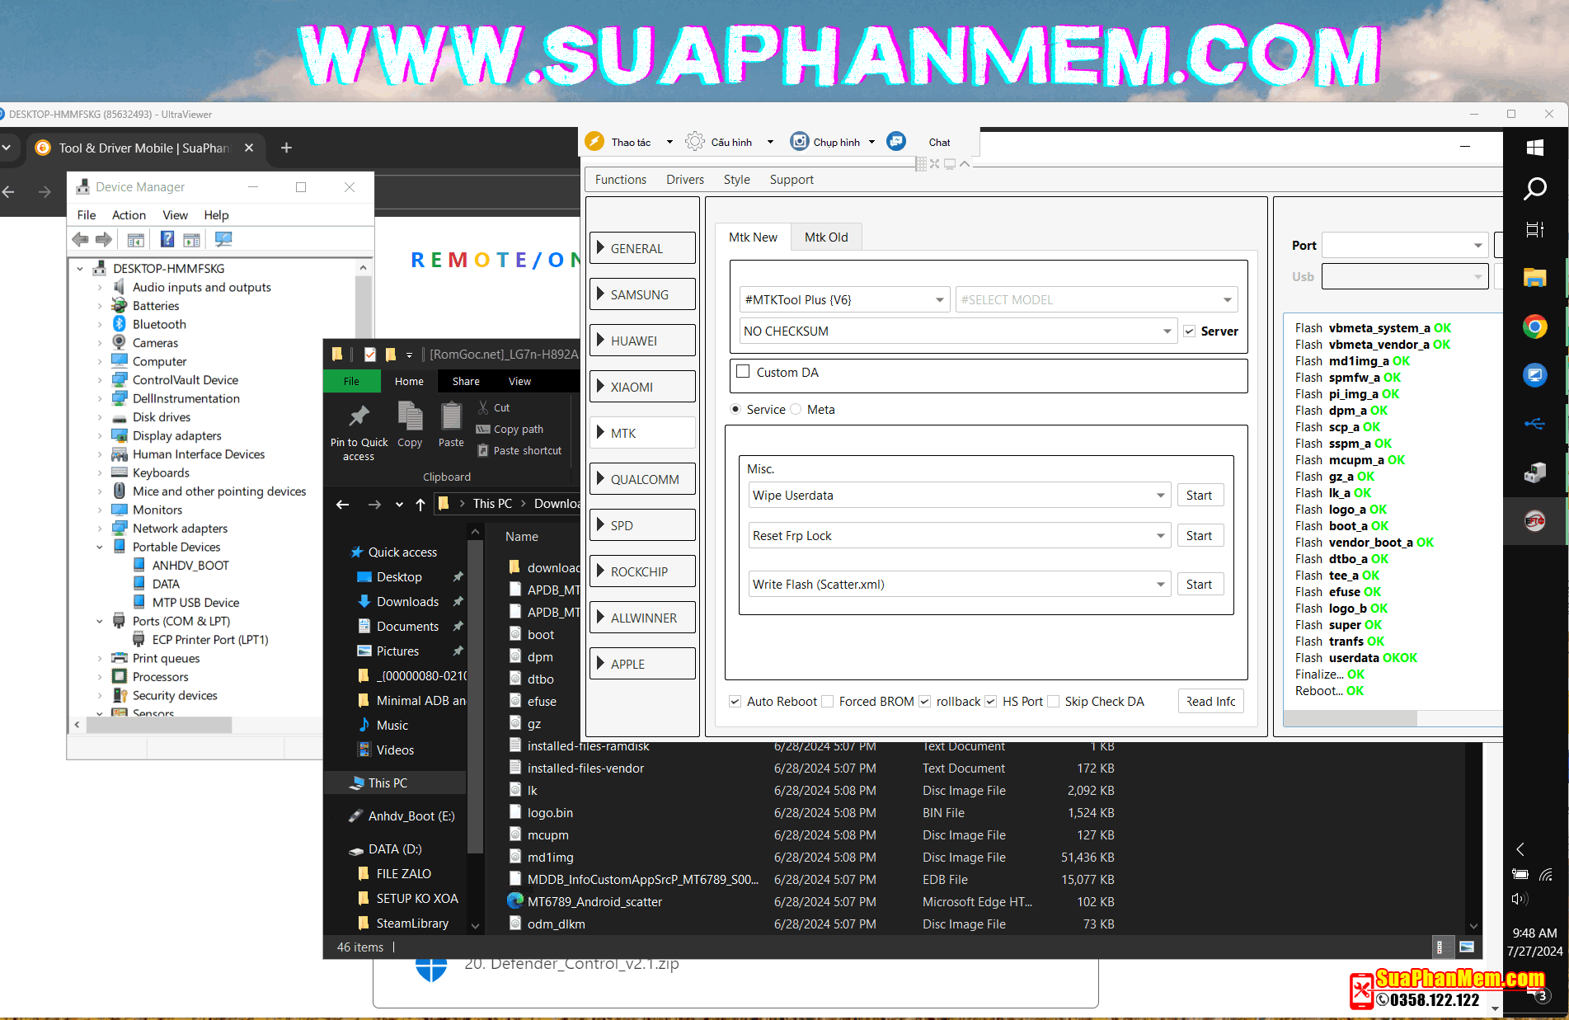This screenshot has height=1020, width=1569.
Task: Open the Chụp hình camera icon
Action: tap(799, 142)
